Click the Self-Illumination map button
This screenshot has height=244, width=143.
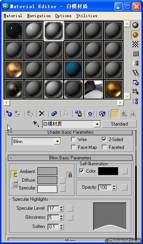pos(124,171)
